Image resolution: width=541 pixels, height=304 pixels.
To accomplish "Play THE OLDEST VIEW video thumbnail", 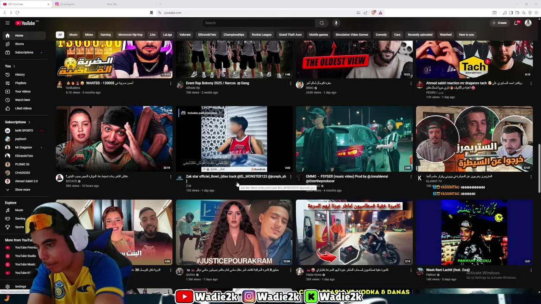I will click(354, 59).
